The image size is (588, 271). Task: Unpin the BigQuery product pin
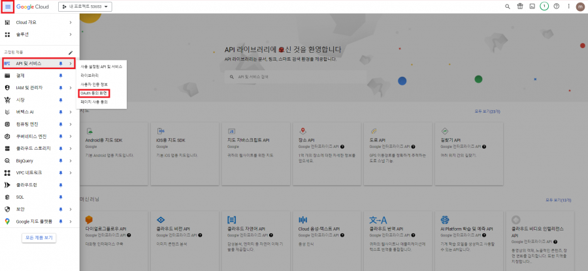click(61, 160)
